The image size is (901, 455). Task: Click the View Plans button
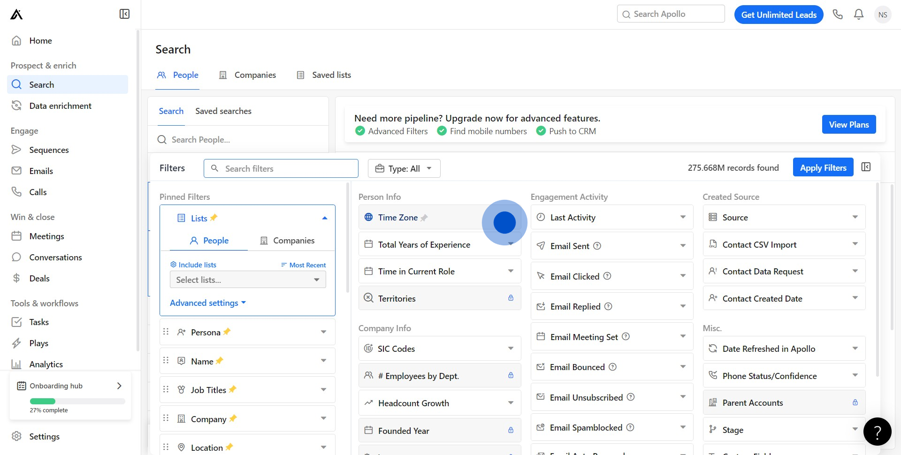pyautogui.click(x=848, y=124)
